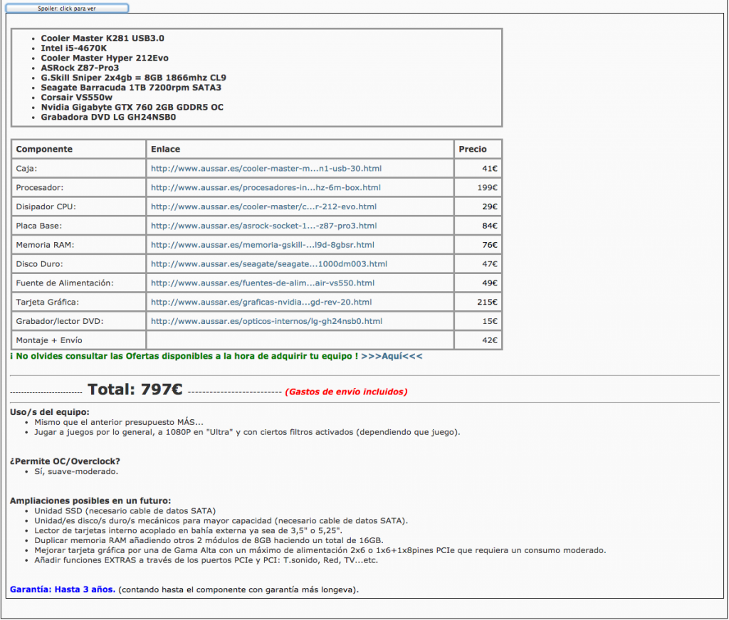The image size is (729, 620).
Task: Click the 'Mejorar tarjeta gráfica' bullet
Action: [320, 550]
